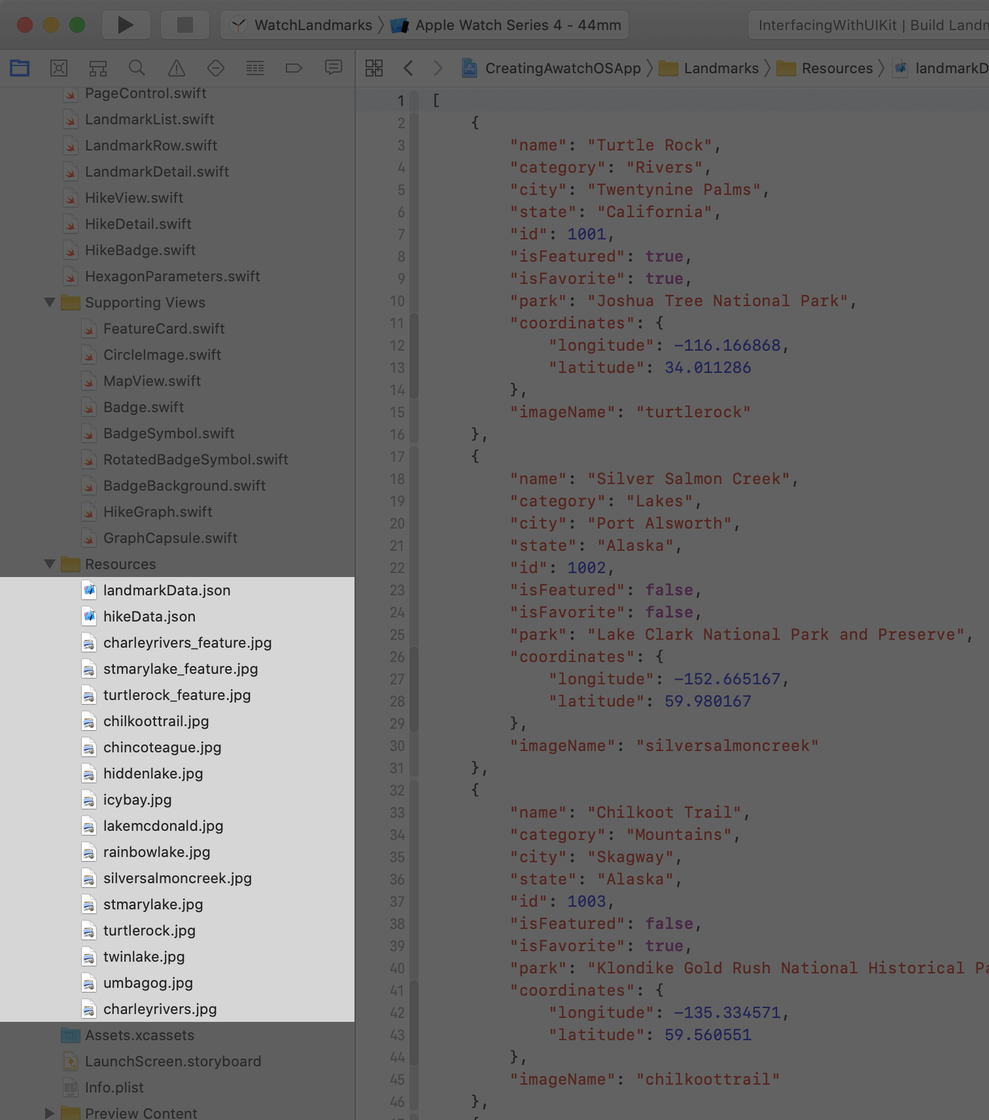Viewport: 989px width, 1120px height.
Task: Open HexagonParameters.swift
Action: (x=172, y=277)
